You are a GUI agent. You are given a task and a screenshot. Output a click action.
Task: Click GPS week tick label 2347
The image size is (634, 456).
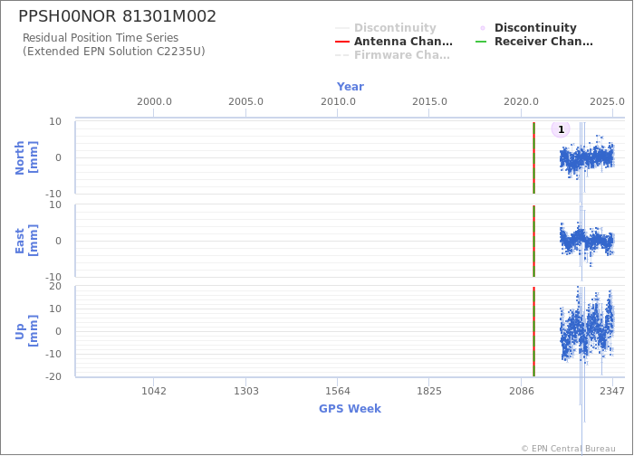pyautogui.click(x=611, y=391)
